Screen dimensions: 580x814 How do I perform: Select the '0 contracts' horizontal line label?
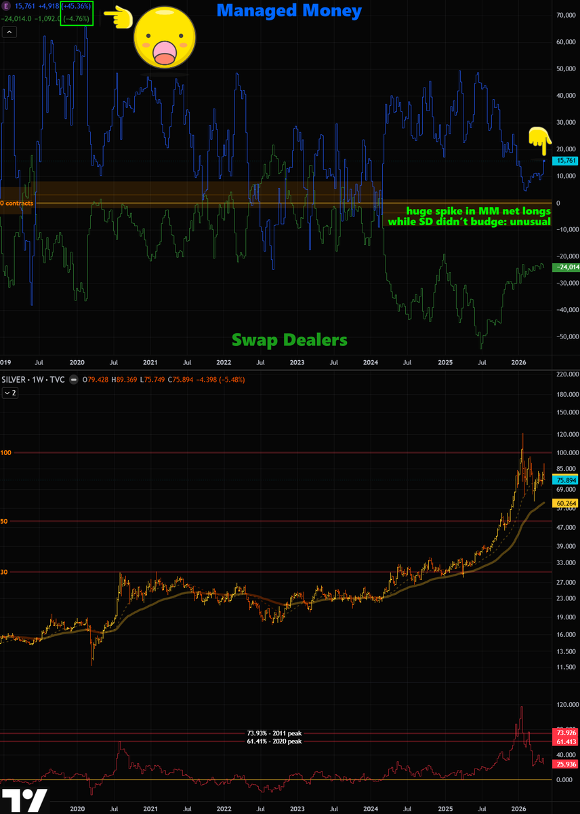point(17,203)
